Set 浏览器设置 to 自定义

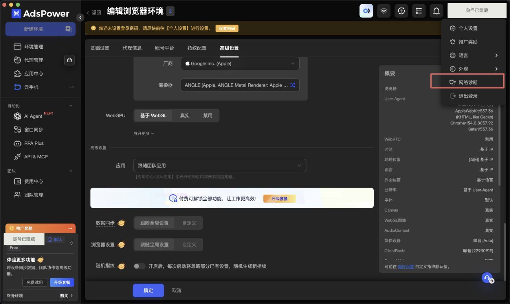point(189,245)
